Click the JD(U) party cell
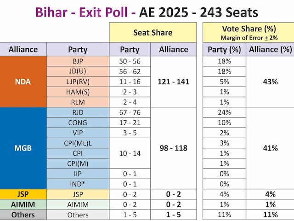 click(78, 71)
